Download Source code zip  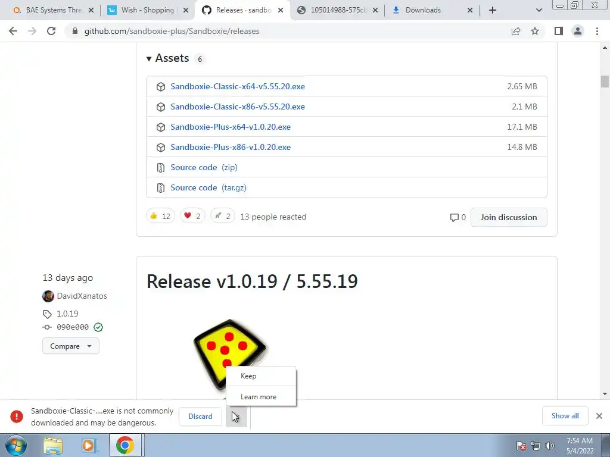pyautogui.click(x=204, y=167)
